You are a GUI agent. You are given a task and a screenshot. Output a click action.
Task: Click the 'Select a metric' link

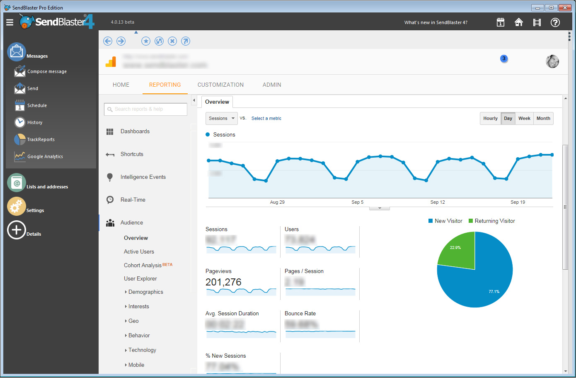pos(266,119)
